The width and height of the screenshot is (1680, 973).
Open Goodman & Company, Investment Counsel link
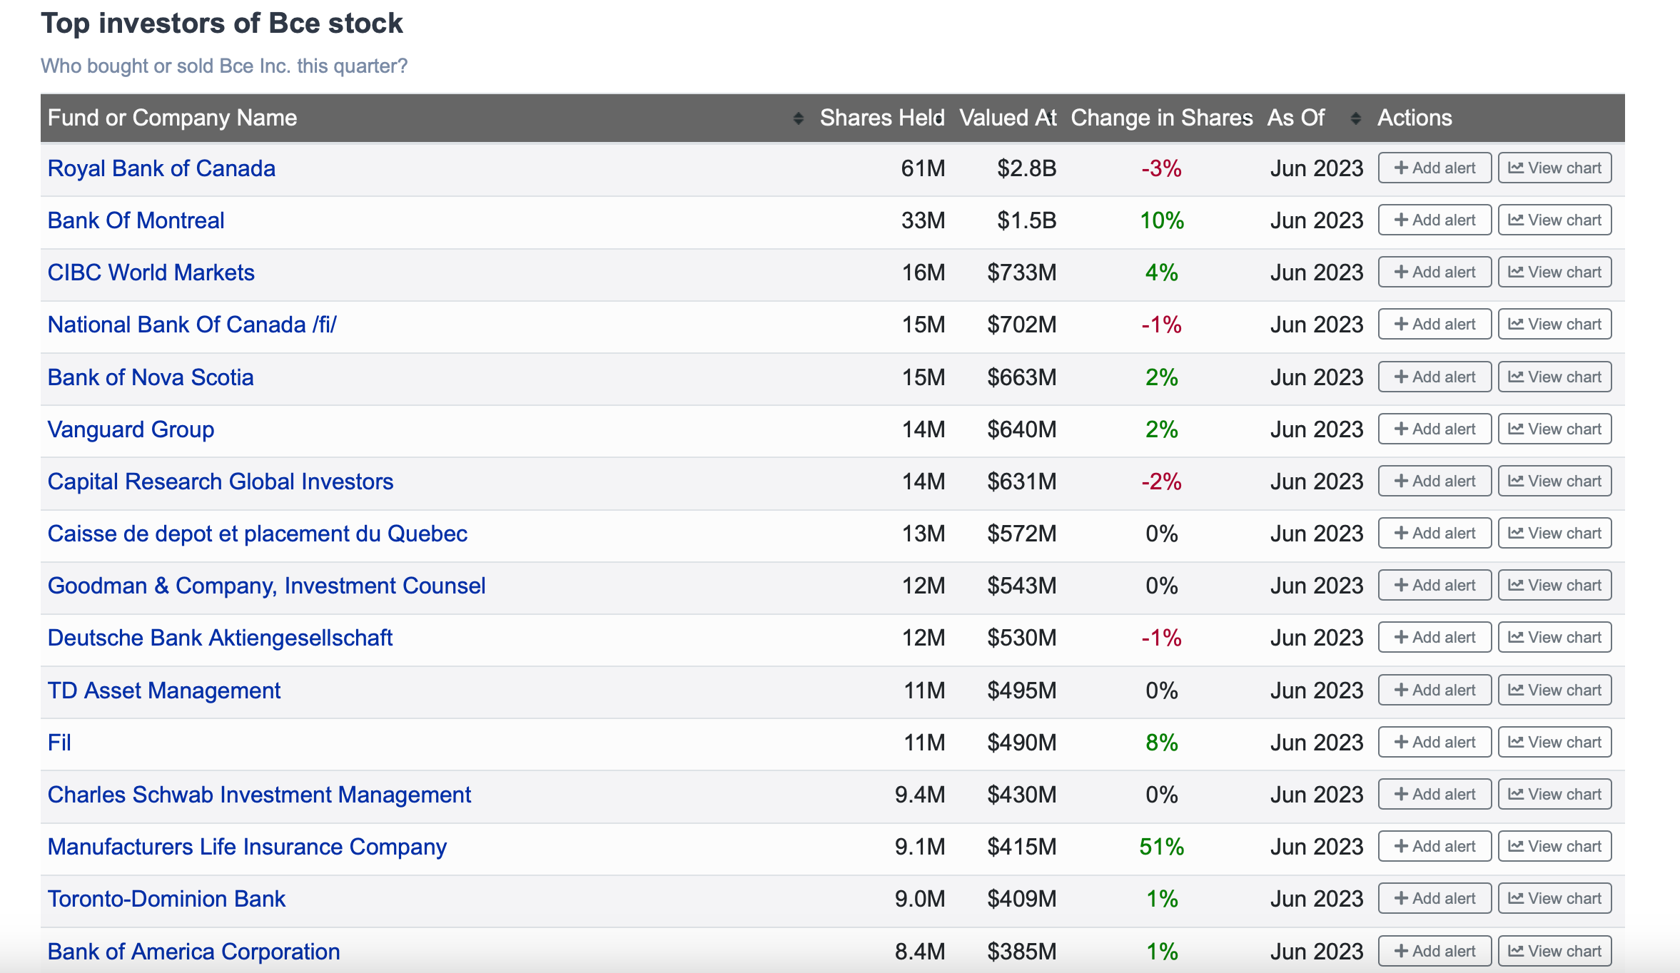(266, 586)
